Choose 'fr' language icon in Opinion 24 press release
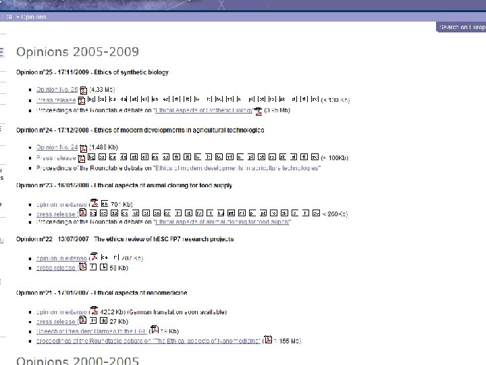The height and width of the screenshot is (365, 486). (176, 157)
